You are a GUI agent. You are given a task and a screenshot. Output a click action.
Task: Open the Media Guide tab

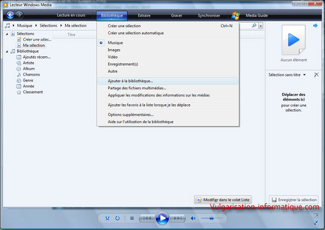coord(256,15)
